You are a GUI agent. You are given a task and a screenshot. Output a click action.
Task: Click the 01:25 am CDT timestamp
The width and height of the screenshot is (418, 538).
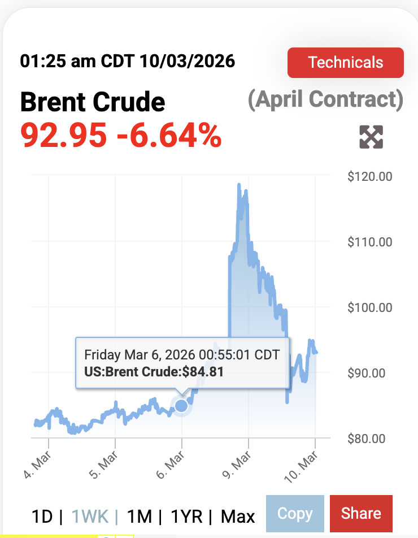(x=127, y=60)
